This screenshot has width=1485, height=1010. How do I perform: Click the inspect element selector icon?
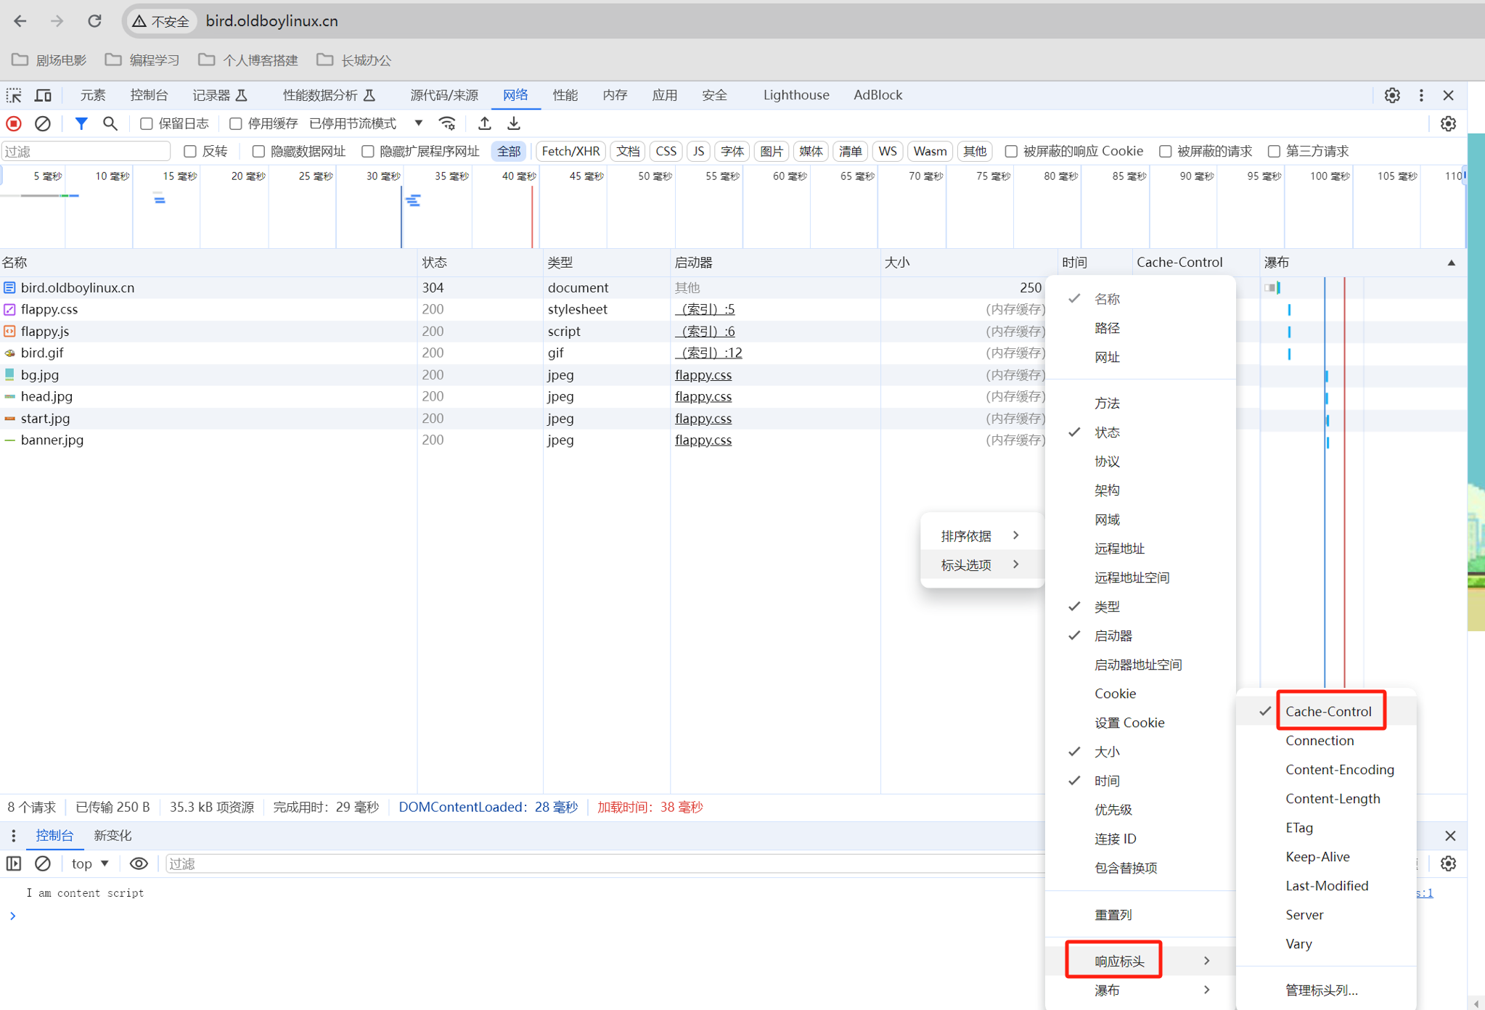pyautogui.click(x=14, y=95)
